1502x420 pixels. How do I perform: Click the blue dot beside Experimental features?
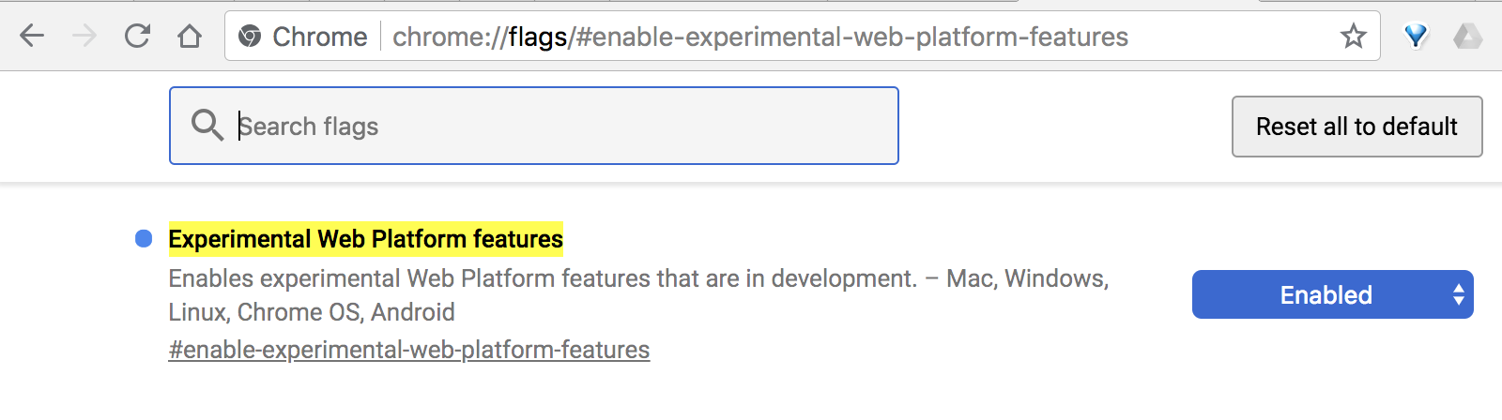(144, 239)
